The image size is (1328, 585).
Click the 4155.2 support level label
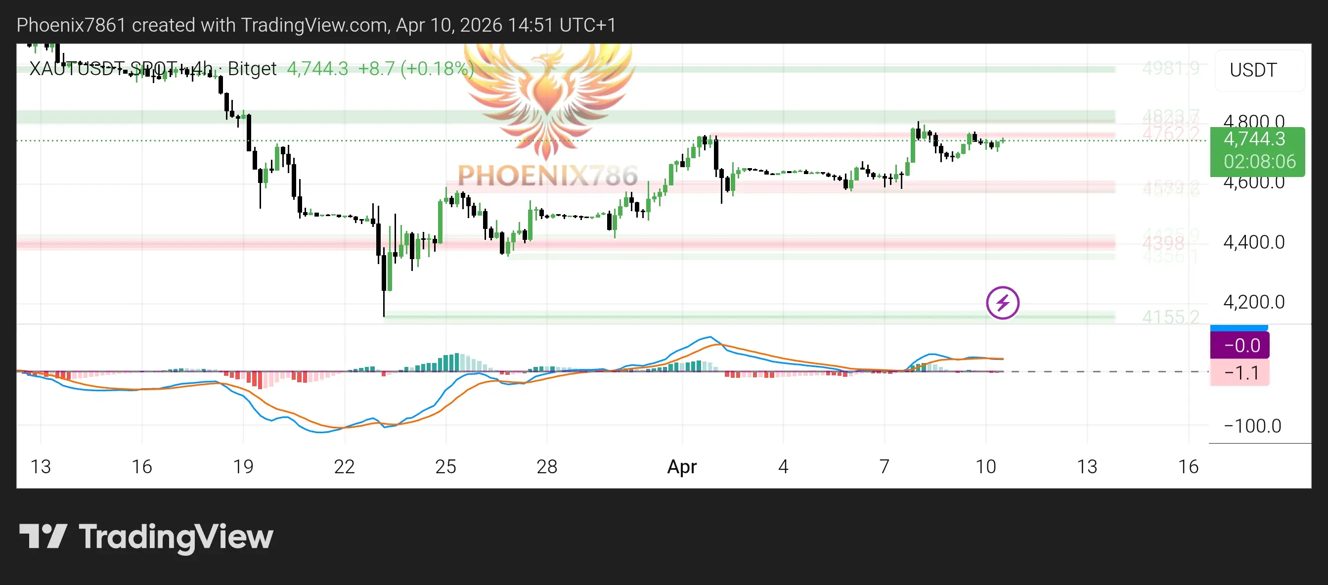tap(1170, 316)
